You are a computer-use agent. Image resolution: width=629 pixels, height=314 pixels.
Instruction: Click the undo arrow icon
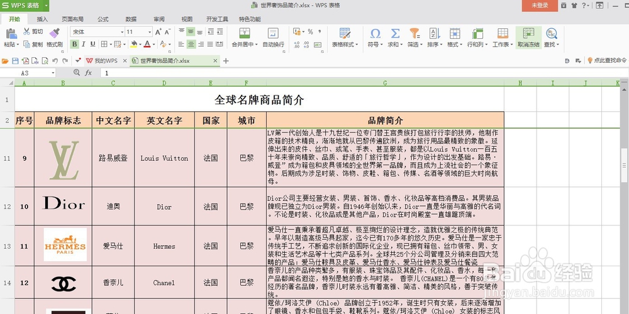tap(55, 61)
